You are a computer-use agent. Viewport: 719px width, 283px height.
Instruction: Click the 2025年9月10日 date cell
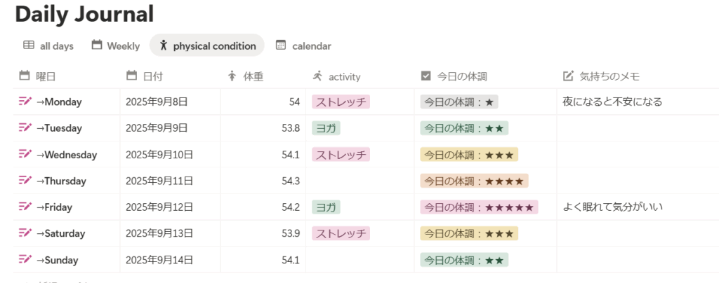pyautogui.click(x=159, y=154)
